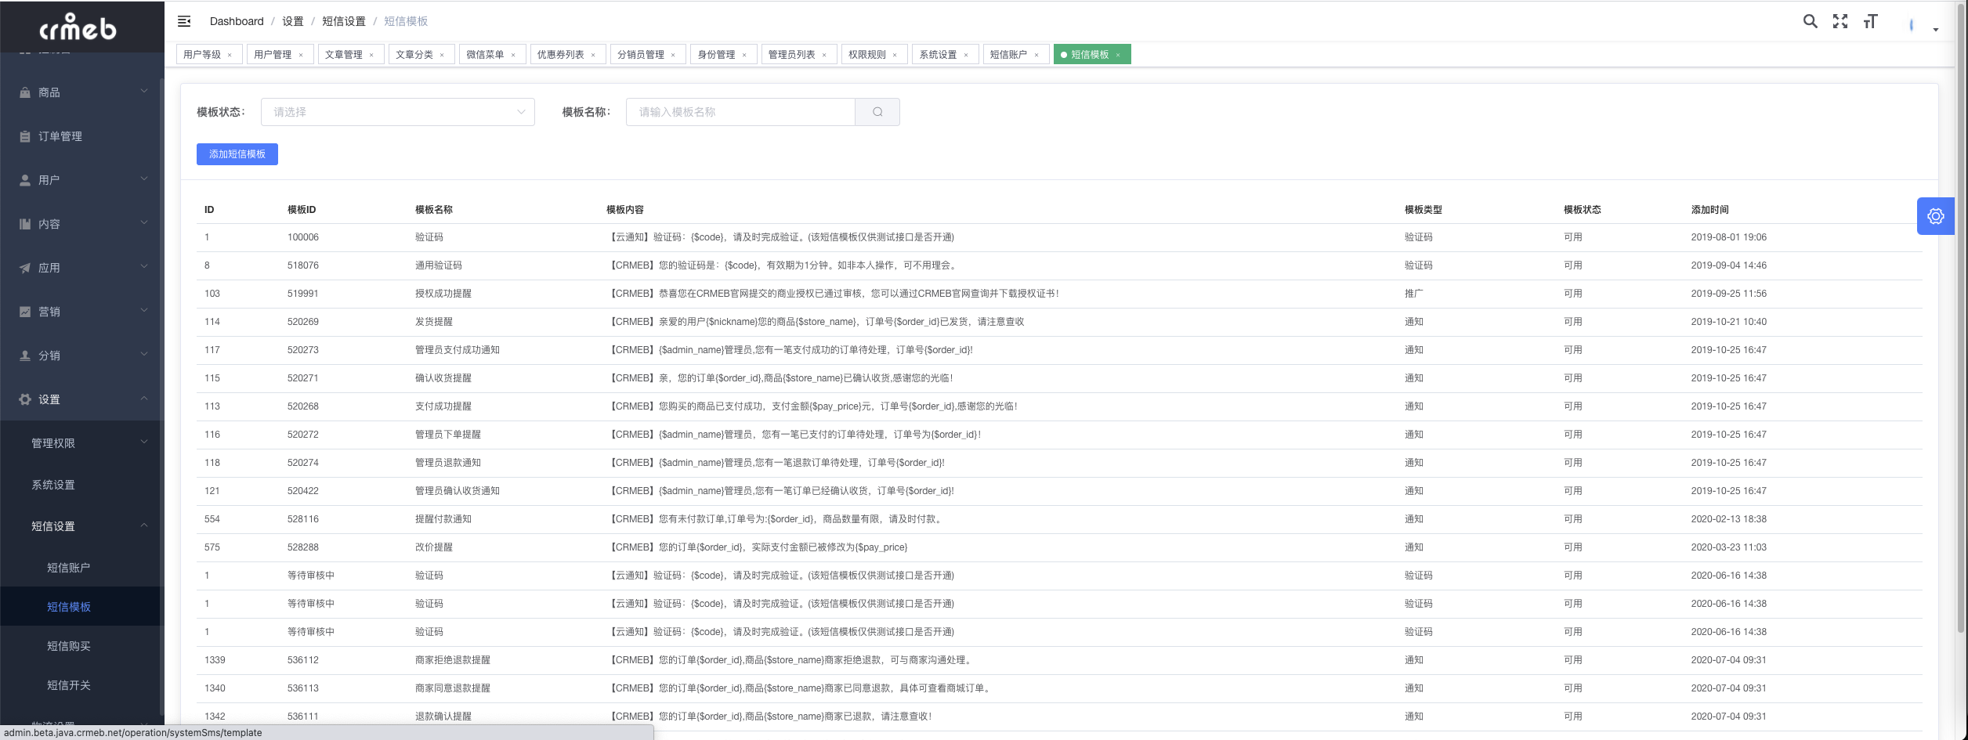Screen dimensions: 1968x740
Task: Click the 营销 chart icon in sidebar
Action: coord(25,312)
